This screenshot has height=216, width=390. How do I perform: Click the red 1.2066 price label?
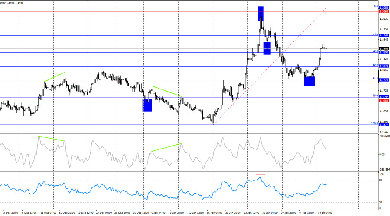383,12
